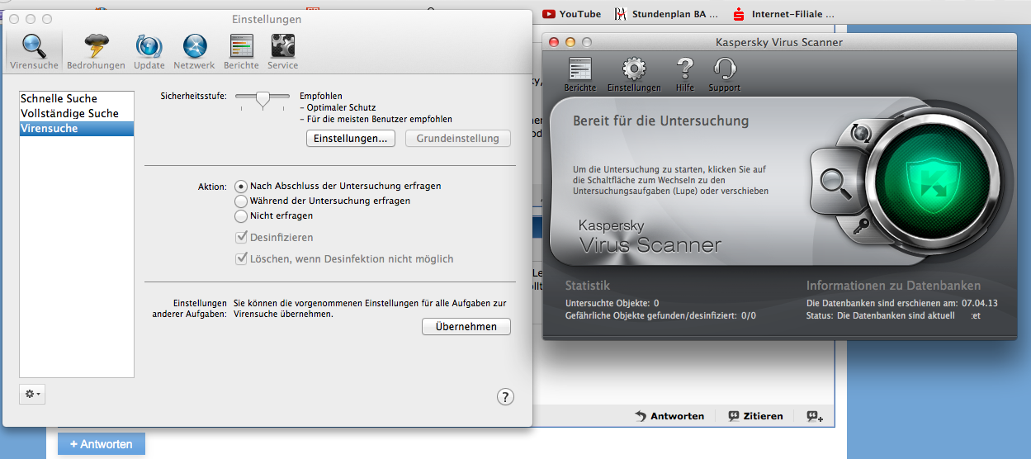The image size is (1031, 459).
Task: Select the Nicht erfragen radio button
Action: (241, 215)
